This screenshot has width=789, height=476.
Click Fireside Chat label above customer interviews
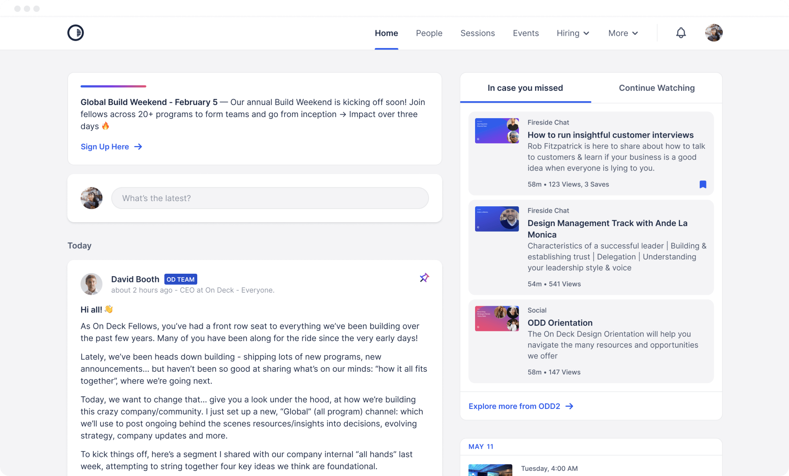(x=548, y=123)
